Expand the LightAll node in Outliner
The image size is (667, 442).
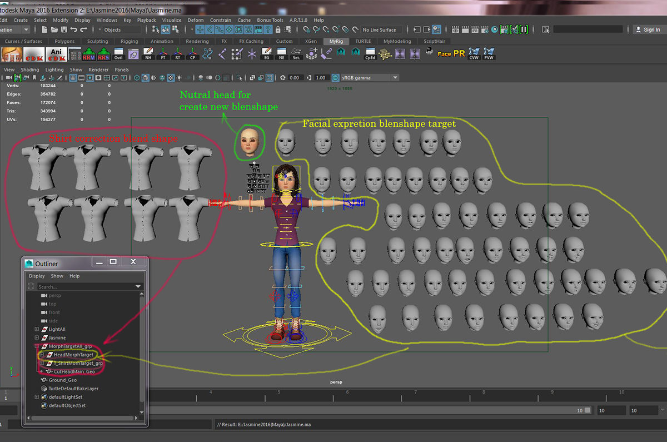37,329
